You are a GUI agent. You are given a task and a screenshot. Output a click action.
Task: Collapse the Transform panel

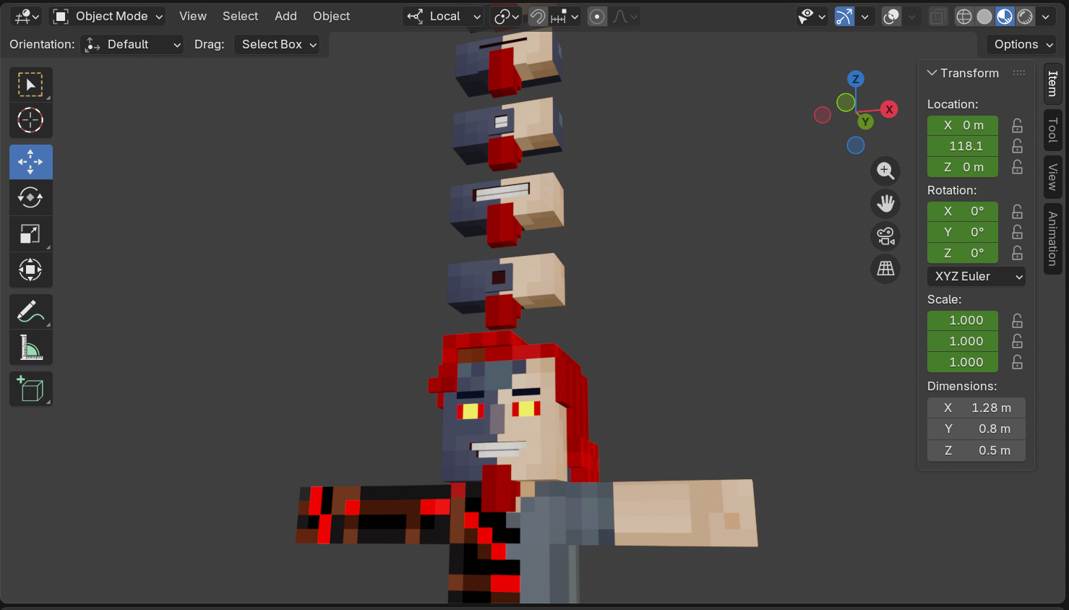932,73
